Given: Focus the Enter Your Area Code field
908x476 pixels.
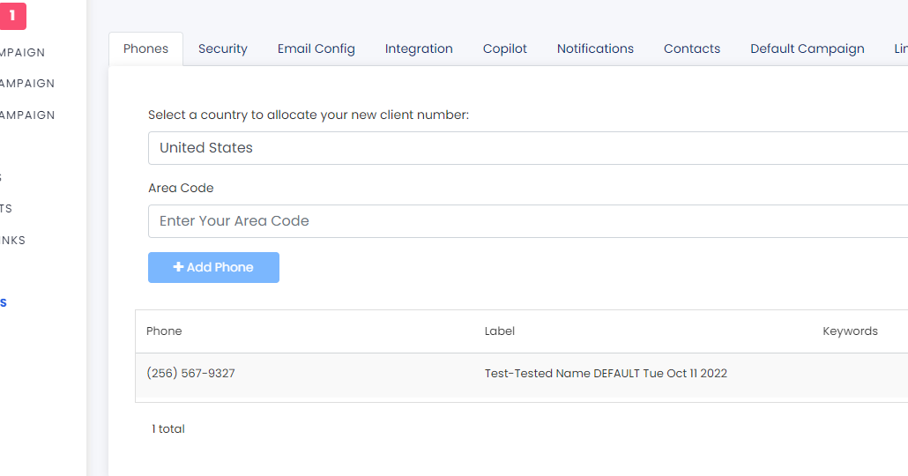Looking at the screenshot, I should click(x=528, y=220).
